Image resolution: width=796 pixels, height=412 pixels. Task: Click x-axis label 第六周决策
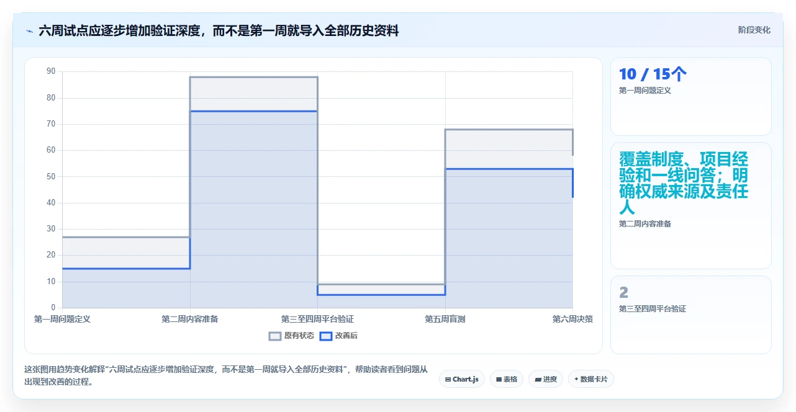(x=572, y=319)
